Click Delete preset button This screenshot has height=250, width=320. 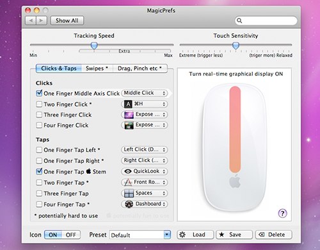point(273,235)
